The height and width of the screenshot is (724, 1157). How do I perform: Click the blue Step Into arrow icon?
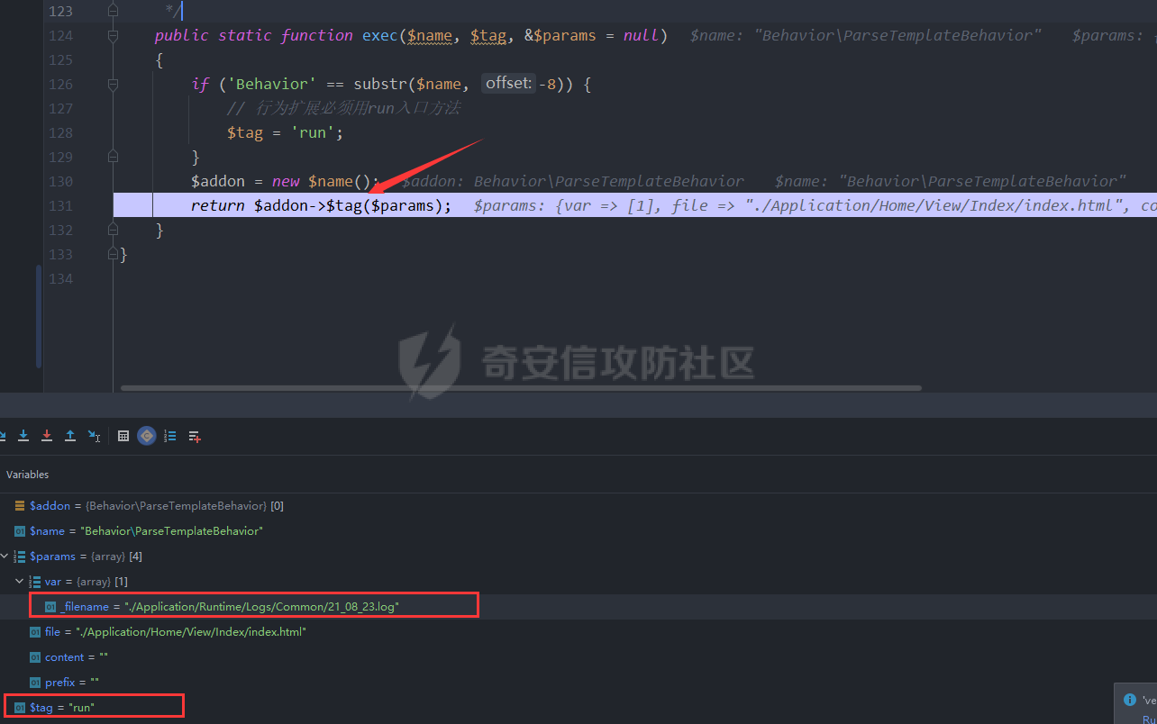pyautogui.click(x=23, y=436)
